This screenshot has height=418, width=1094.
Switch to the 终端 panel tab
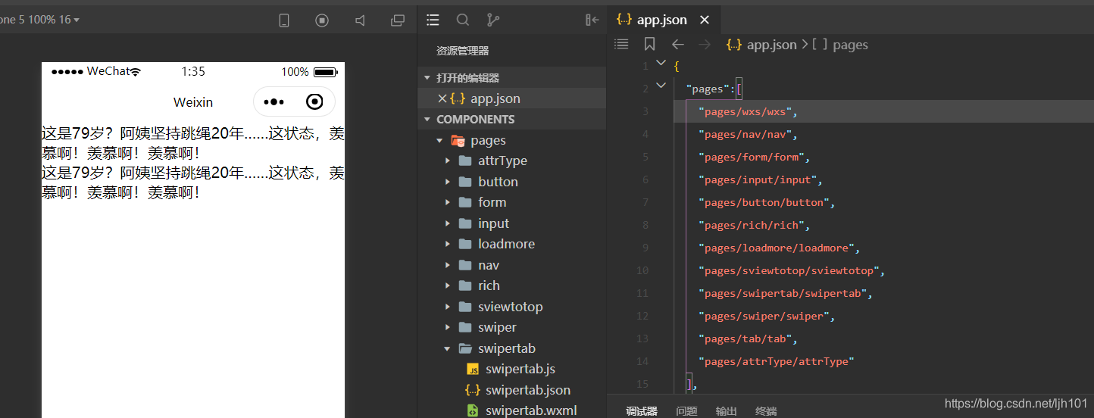[766, 411]
